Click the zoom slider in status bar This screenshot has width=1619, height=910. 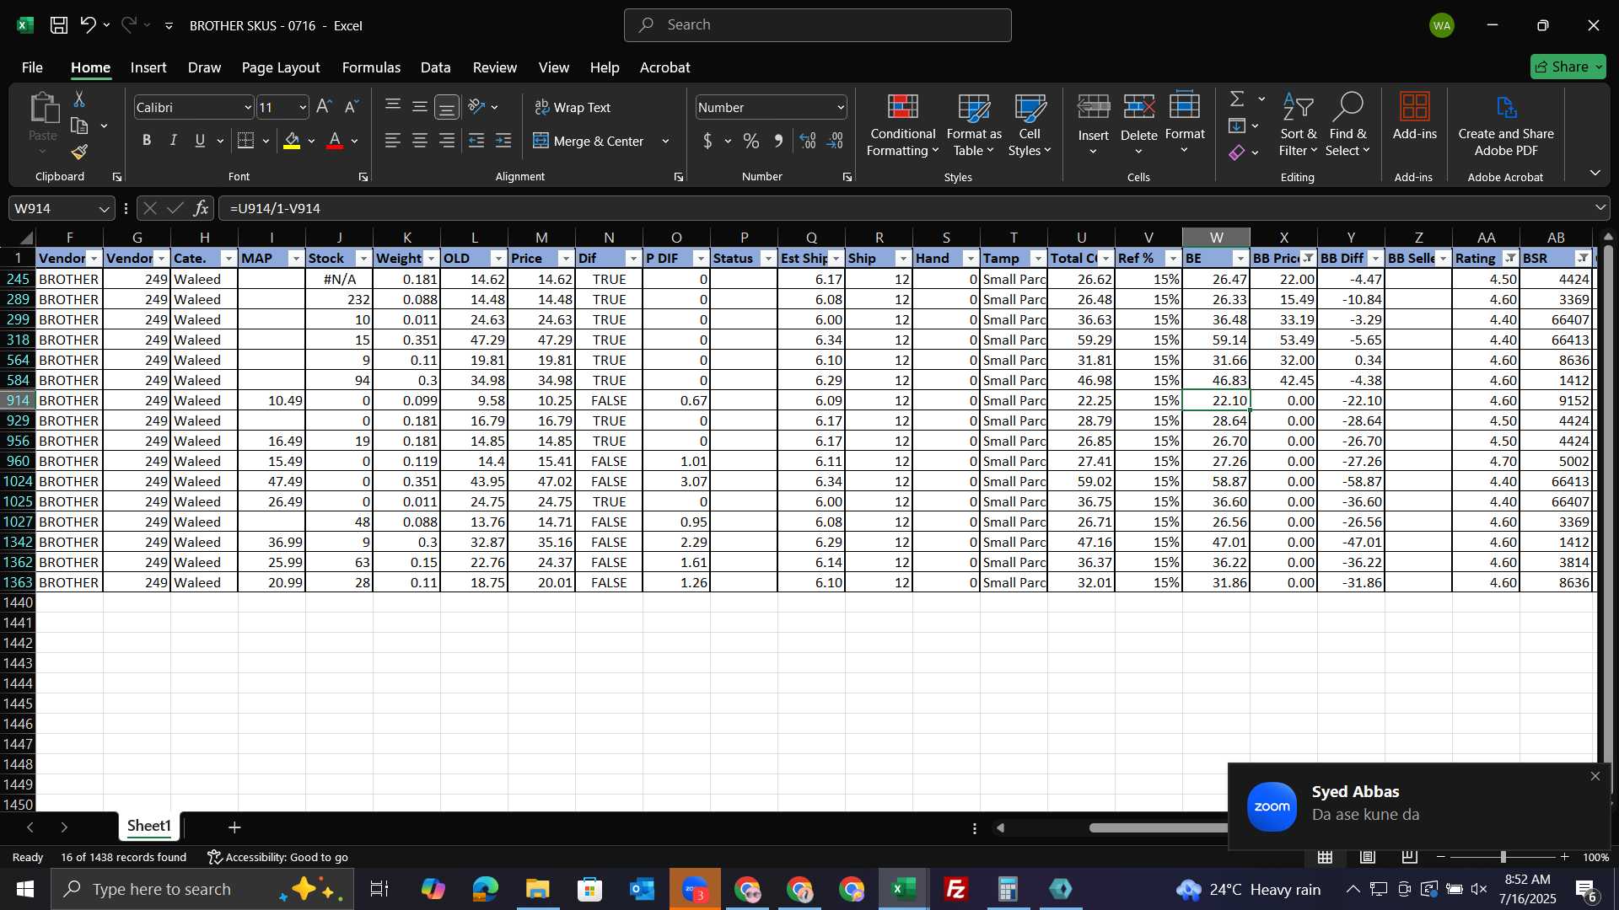point(1503,857)
